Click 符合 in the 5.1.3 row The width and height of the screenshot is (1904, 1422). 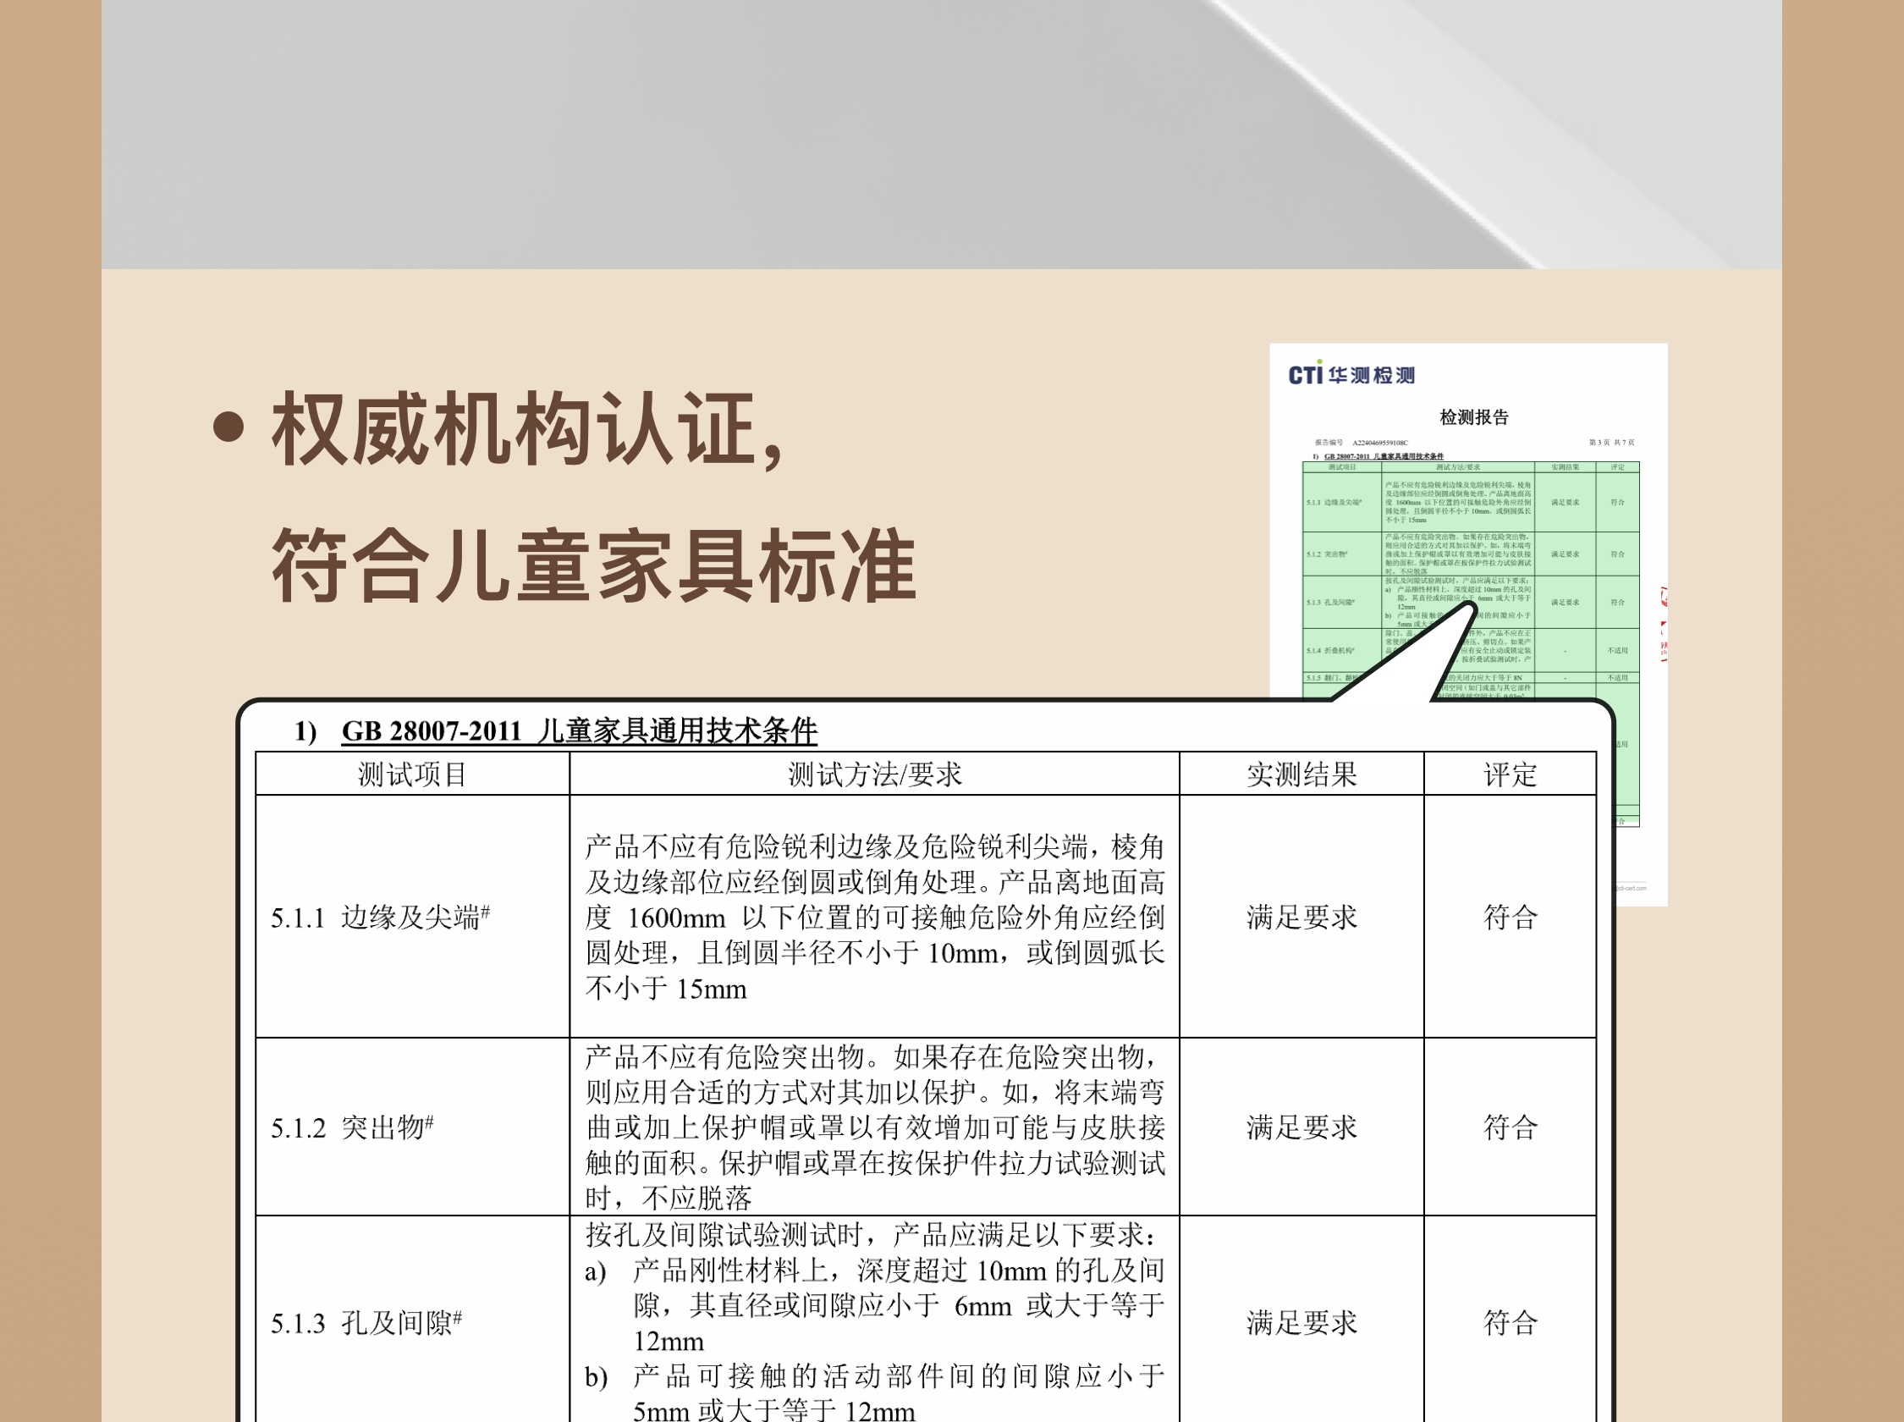click(1510, 1322)
